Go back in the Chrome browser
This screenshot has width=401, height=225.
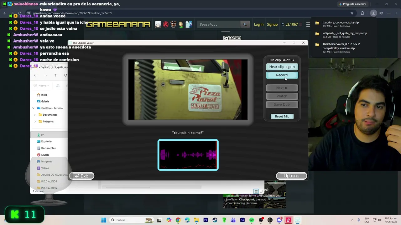(x=5, y=13)
